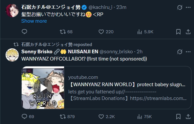Open more options menu on kachiru_i post

point(188,8)
